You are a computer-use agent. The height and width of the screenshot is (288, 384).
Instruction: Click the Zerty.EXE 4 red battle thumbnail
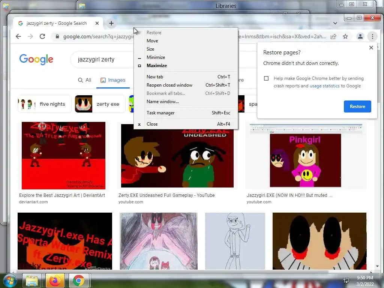tap(64, 156)
